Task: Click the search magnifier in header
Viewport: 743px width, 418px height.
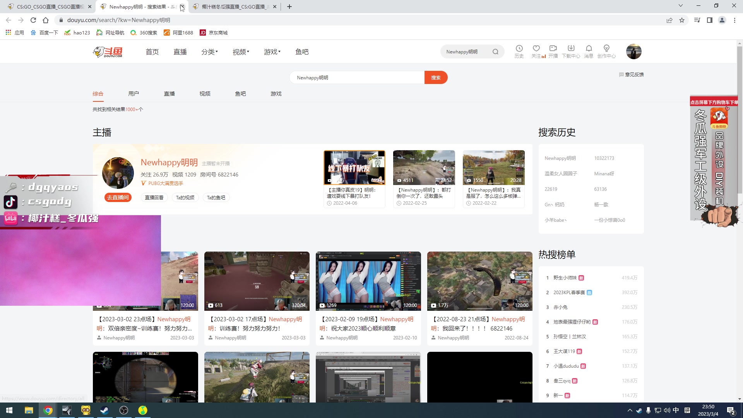Action: click(x=495, y=52)
